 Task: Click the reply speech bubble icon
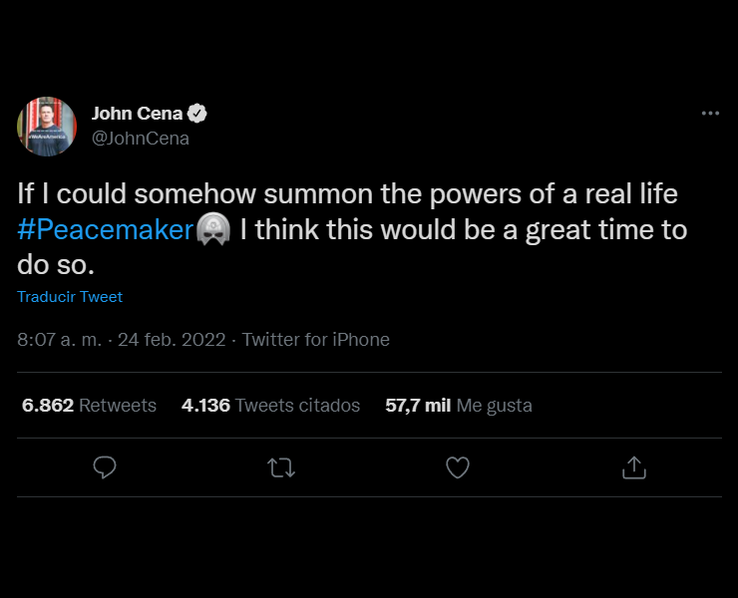[105, 467]
